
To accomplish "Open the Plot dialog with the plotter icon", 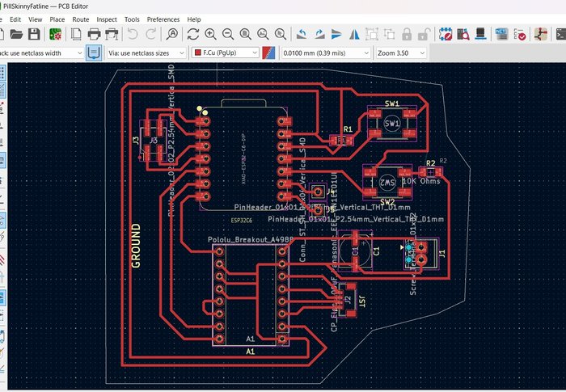I will point(112,34).
